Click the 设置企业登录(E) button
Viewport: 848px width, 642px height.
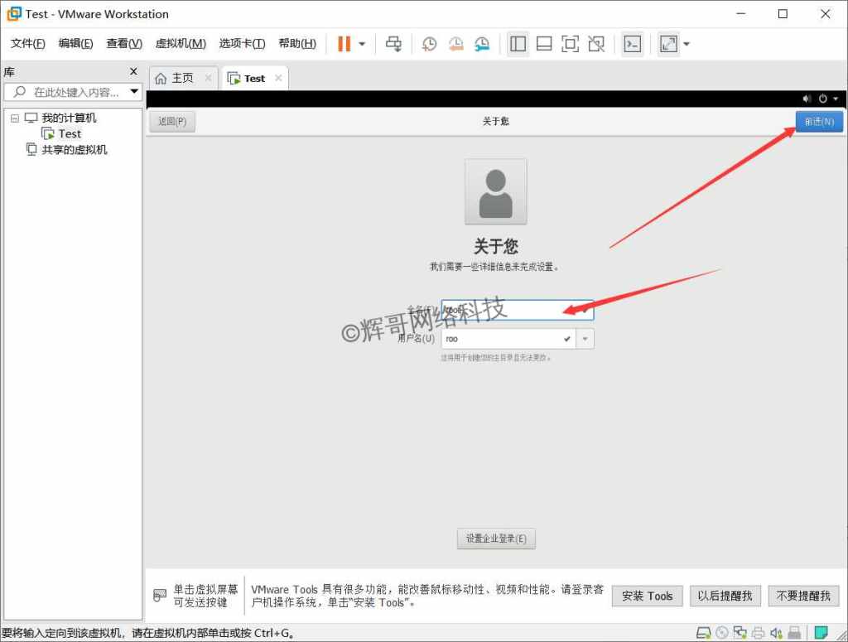pos(496,538)
